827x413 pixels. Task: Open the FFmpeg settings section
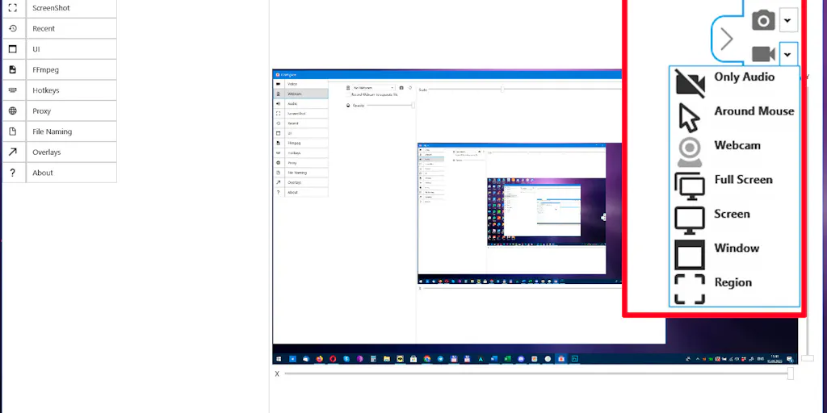[59, 69]
